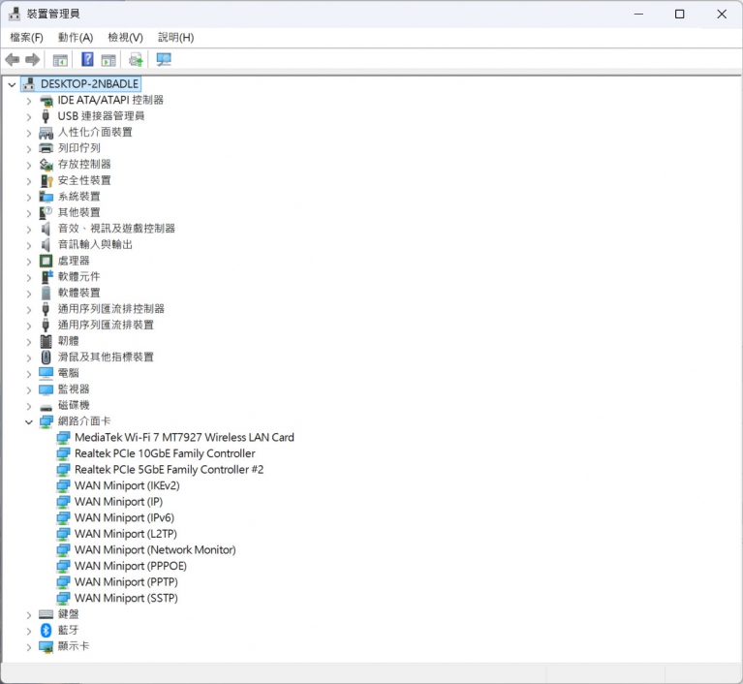This screenshot has height=684, width=743.
Task: Click the blue question mark Help toolbar icon
Action: [87, 60]
